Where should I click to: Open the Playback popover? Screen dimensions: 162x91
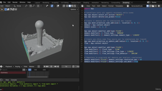pyautogui.click(x=9, y=66)
